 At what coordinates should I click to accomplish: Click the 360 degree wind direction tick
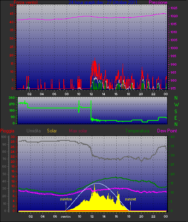[x=12, y=98]
